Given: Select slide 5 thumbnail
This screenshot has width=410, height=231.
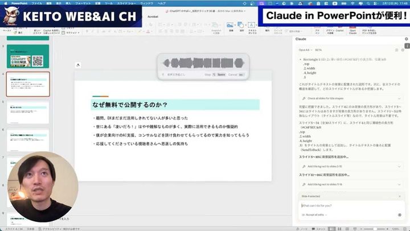Looking at the screenshot, I should click(x=28, y=112).
